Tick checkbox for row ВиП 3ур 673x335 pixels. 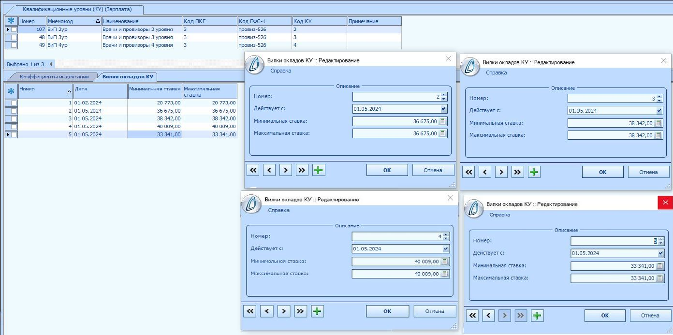pyautogui.click(x=14, y=37)
